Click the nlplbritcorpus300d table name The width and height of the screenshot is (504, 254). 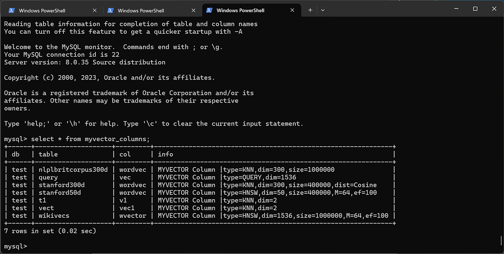[x=73, y=170]
